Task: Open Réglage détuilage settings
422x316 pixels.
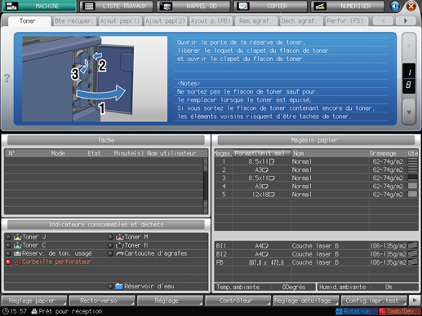Action: click(x=306, y=301)
